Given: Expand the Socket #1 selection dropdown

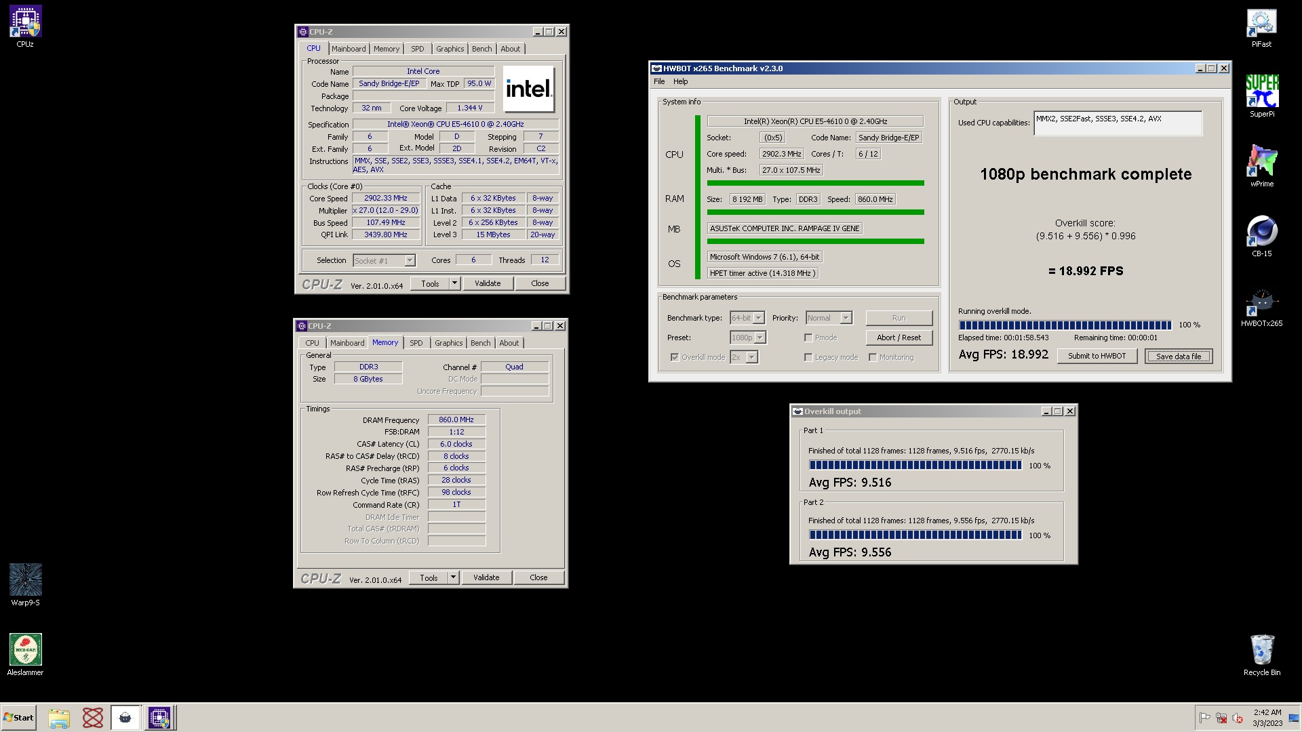Looking at the screenshot, I should coord(410,261).
